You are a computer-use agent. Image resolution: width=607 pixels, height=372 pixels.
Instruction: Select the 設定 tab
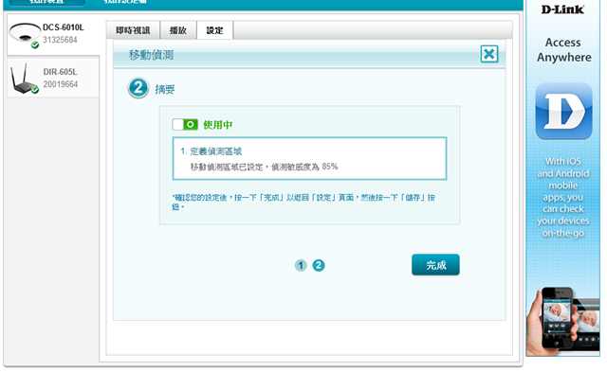click(x=215, y=30)
